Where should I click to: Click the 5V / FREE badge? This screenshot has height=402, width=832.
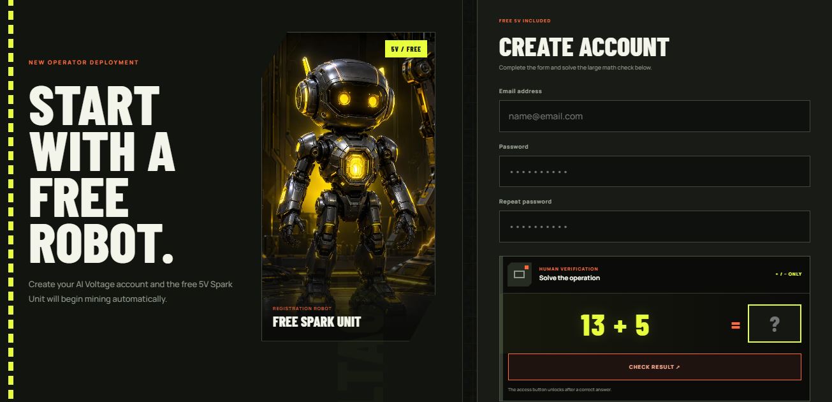click(405, 49)
